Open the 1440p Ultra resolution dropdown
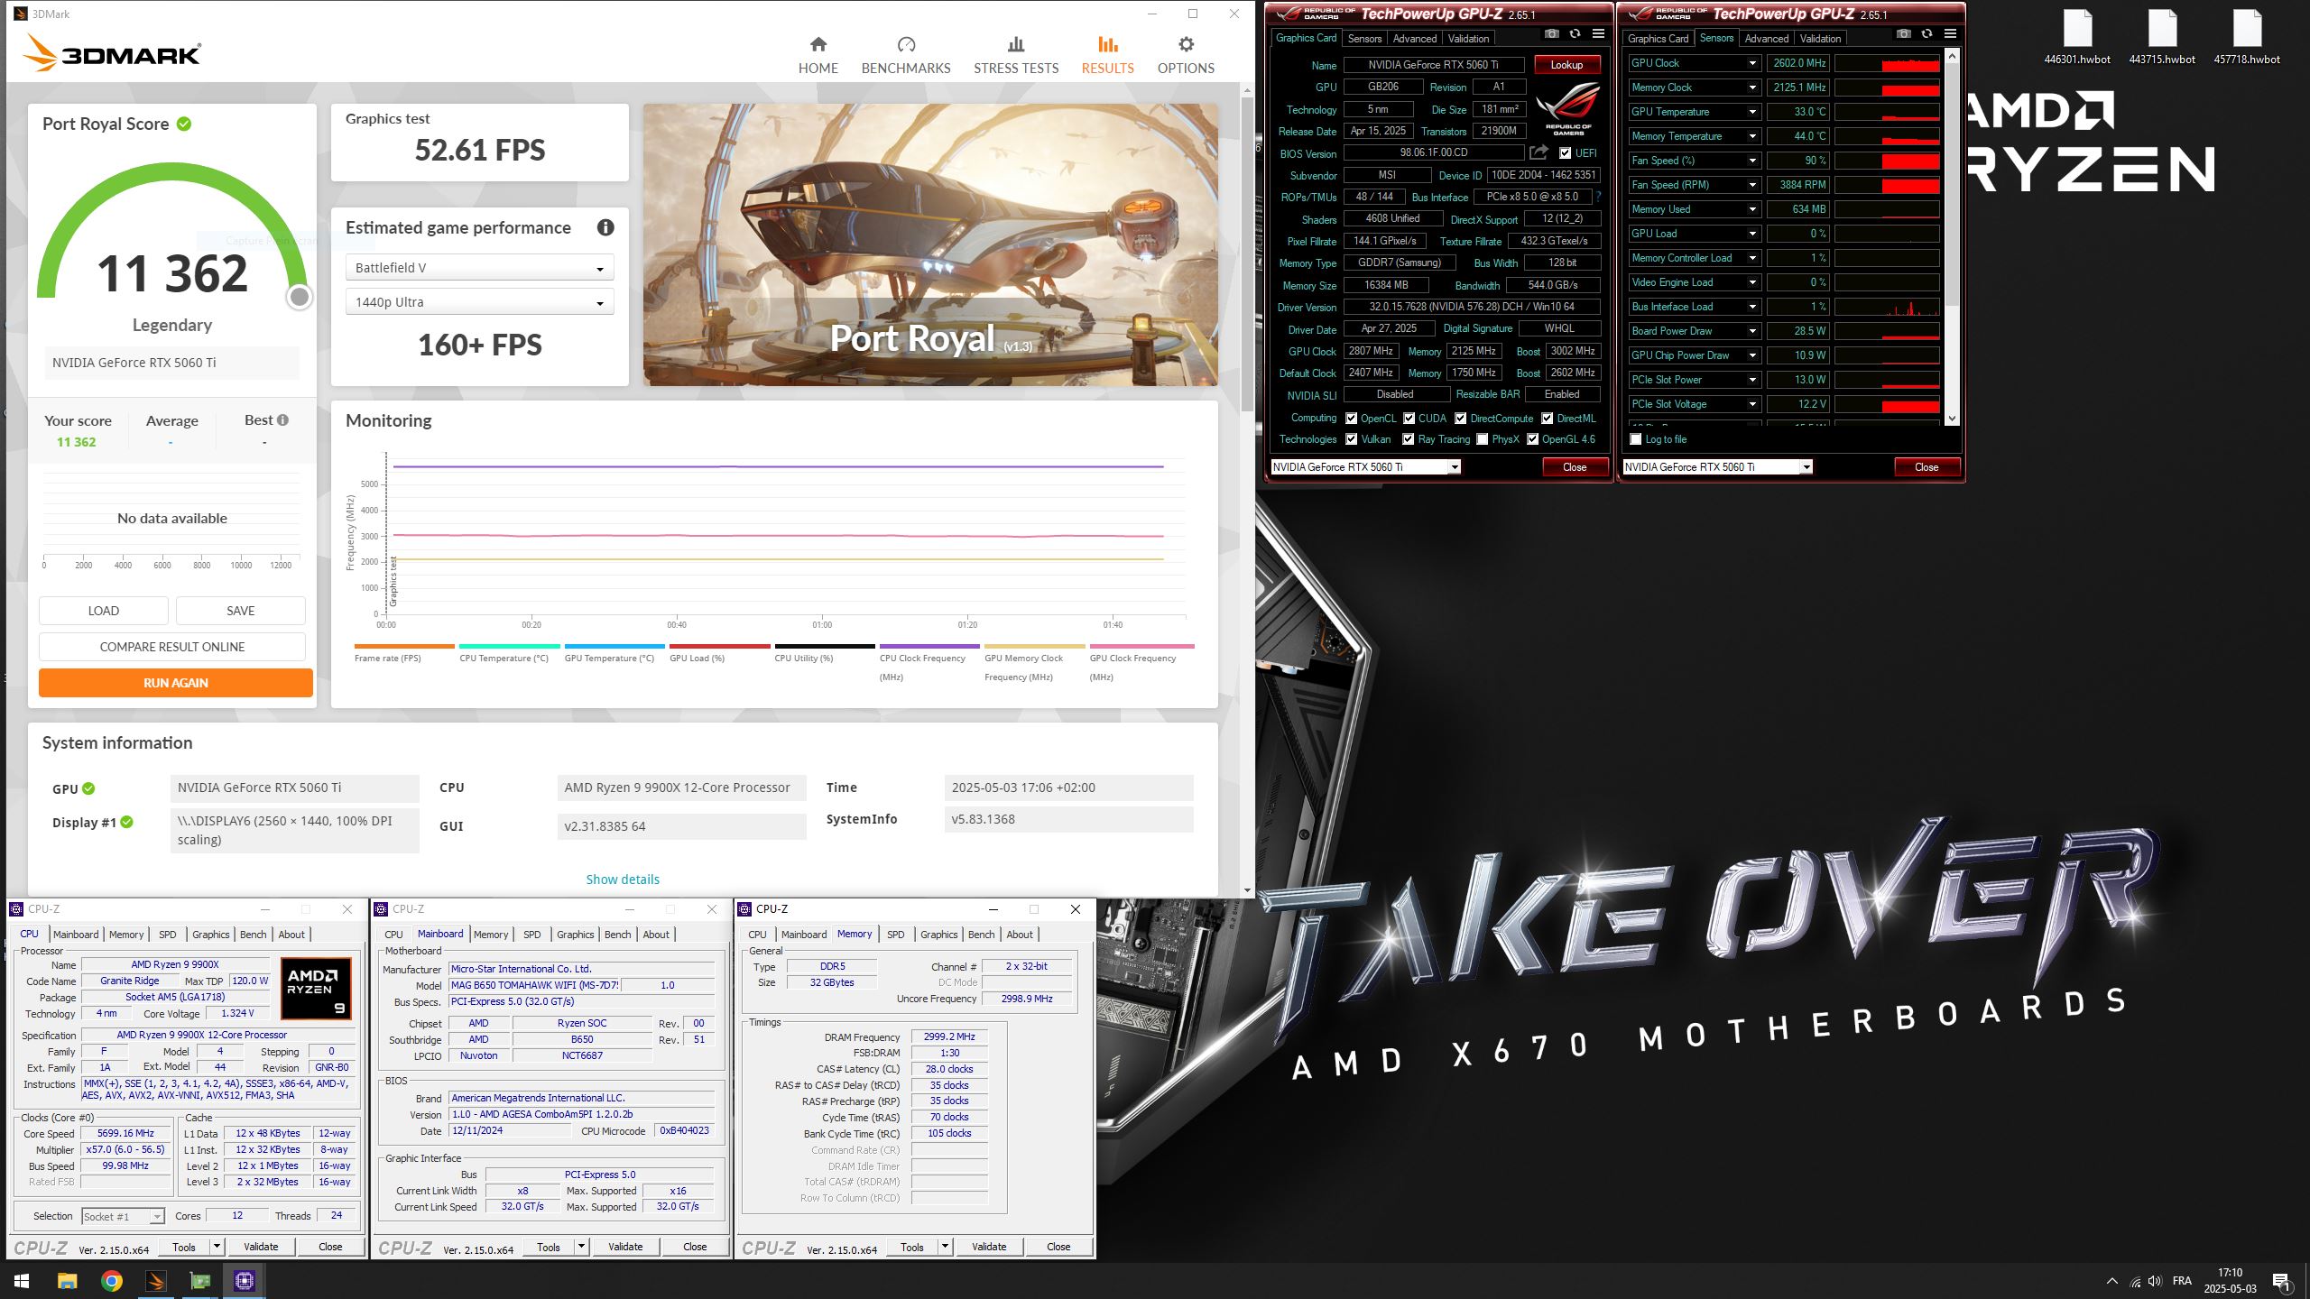 479,302
